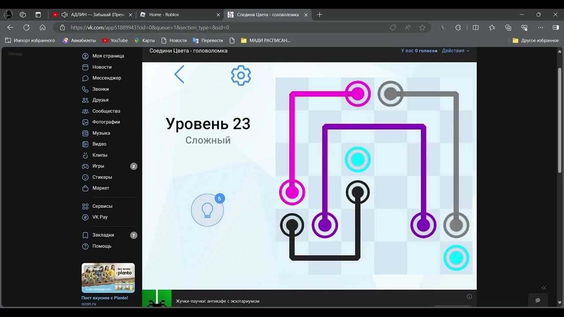The image size is (564, 317).
Task: Open the favorites list
Action: coord(492,27)
